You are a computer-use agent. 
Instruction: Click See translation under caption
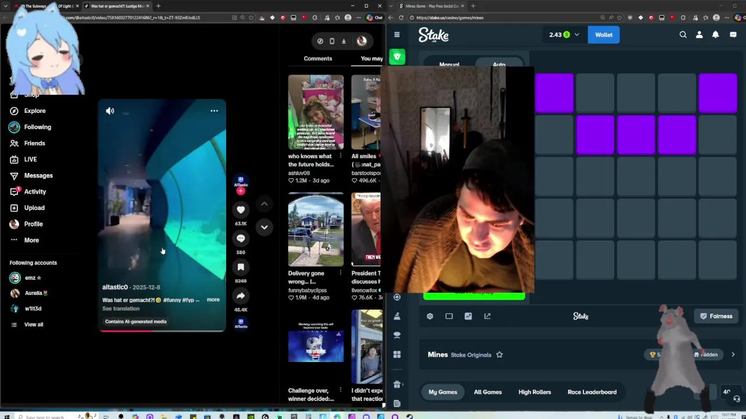click(x=121, y=308)
